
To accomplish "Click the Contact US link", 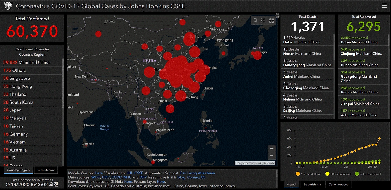I will coord(196,177).
